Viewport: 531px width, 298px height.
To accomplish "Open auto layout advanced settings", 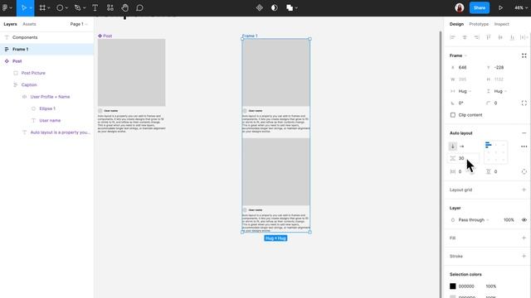I will (x=524, y=147).
